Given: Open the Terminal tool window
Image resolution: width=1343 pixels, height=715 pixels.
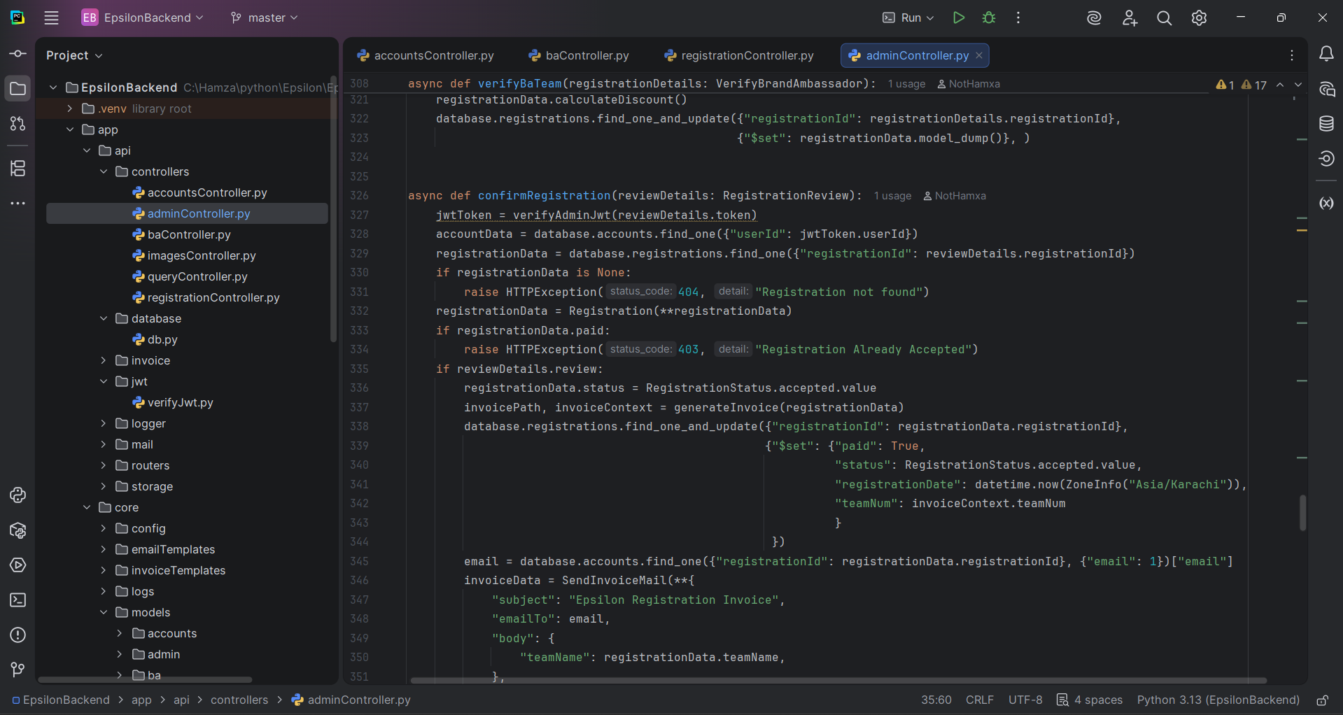Looking at the screenshot, I should pos(17,600).
